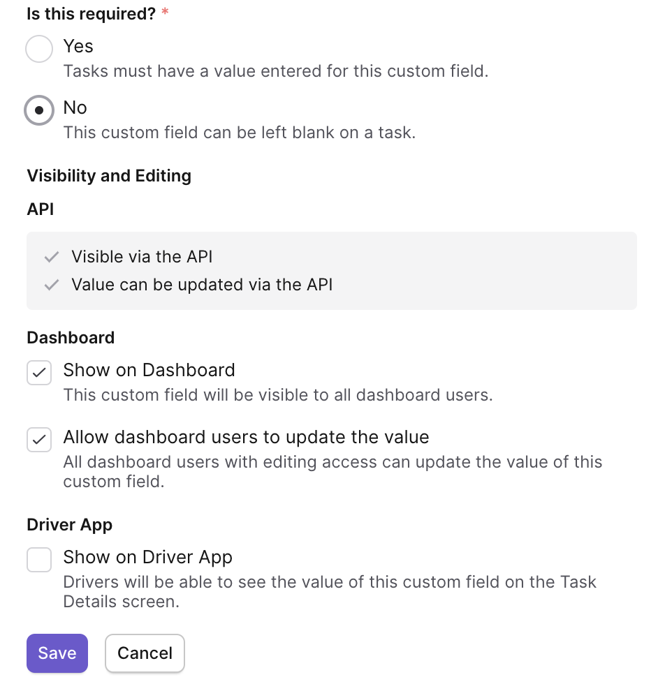This screenshot has height=691, width=665.
Task: Click the 'Is this required?' label
Action: coord(92,14)
